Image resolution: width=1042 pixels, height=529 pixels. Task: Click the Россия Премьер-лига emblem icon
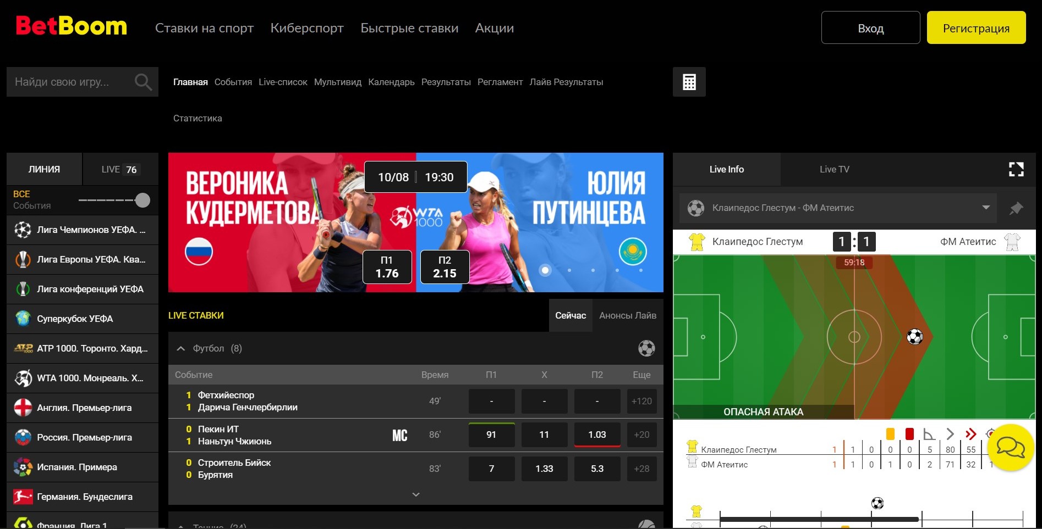coord(23,437)
